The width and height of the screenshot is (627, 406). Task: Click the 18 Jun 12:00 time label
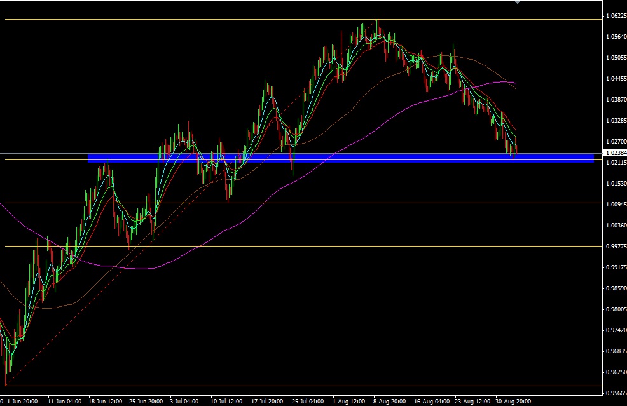(105, 401)
